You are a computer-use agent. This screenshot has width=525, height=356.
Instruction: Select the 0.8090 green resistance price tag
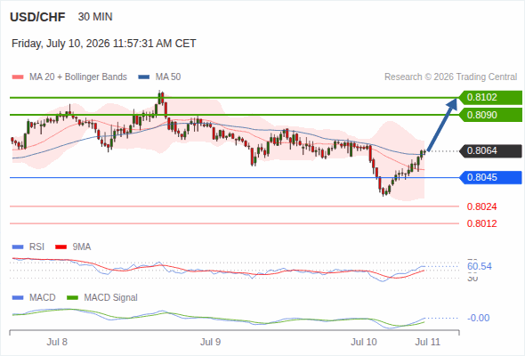point(490,115)
